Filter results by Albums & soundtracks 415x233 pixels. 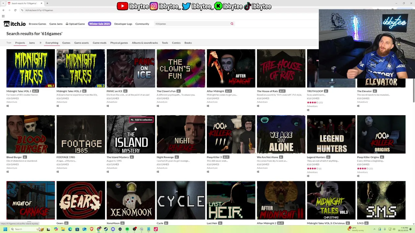click(x=145, y=43)
